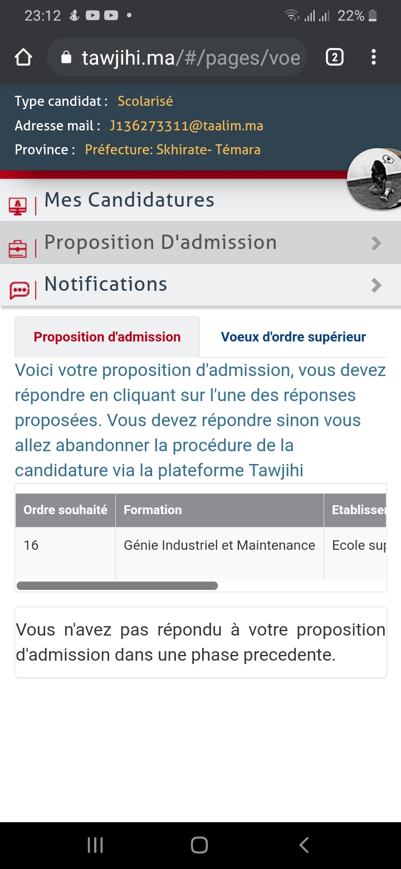Tap the Android back button
Screen dimensions: 401x869
(304, 845)
